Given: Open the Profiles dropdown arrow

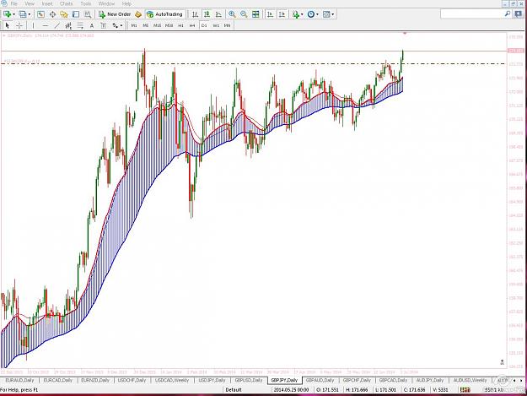Looking at the screenshot, I should 30,14.
